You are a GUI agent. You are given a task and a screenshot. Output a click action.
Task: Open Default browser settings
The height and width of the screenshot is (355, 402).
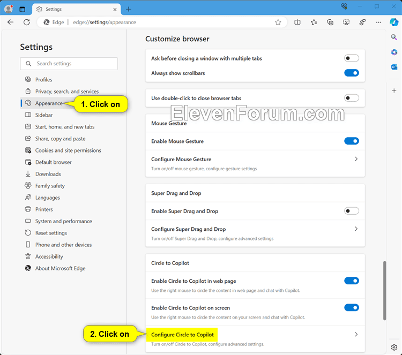53,162
